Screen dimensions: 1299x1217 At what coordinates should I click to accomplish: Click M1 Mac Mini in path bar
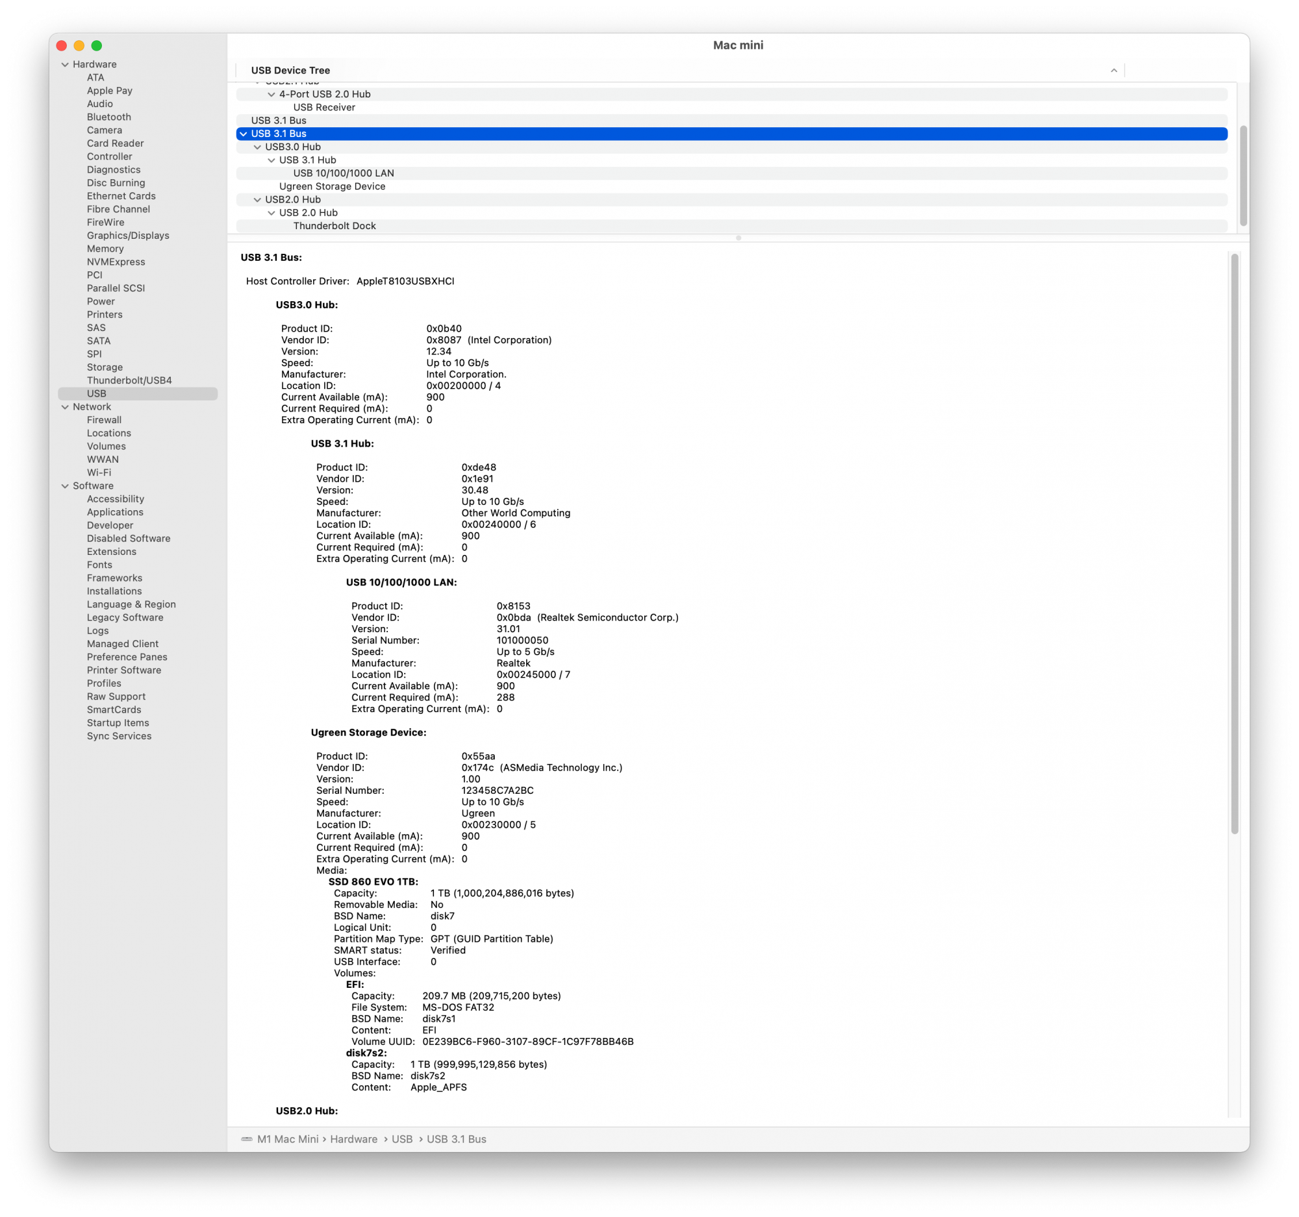[x=288, y=1138]
